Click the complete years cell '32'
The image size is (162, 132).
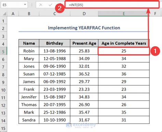124,66
